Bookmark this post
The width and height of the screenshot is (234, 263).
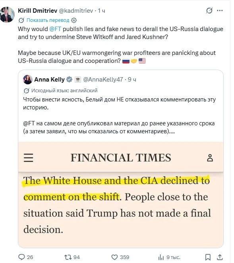click(208, 257)
